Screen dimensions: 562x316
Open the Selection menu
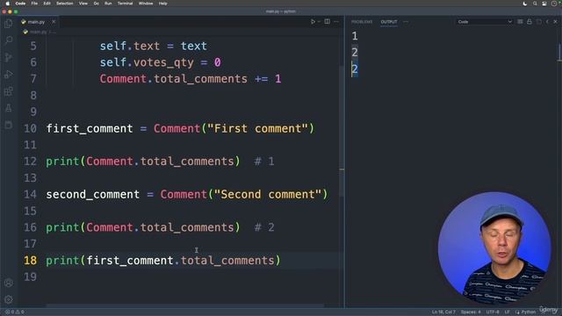coord(65,4)
